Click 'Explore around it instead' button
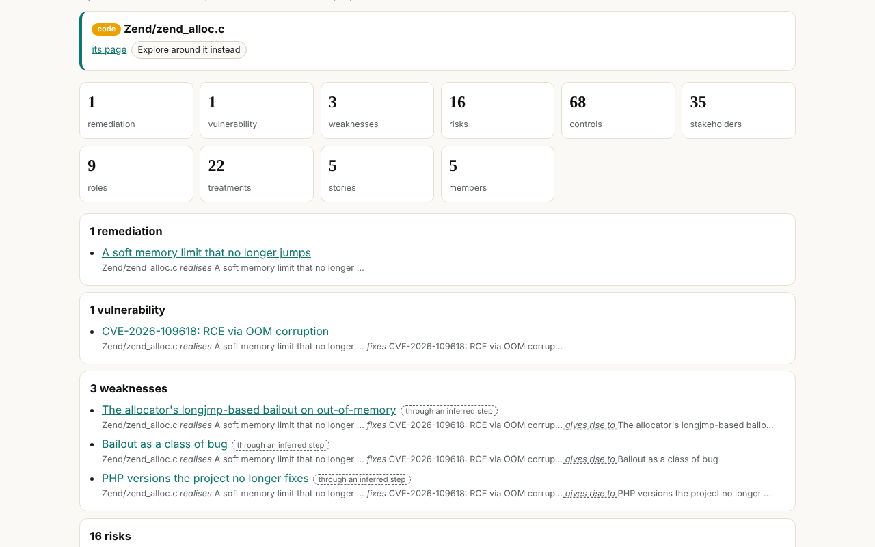 pos(189,50)
